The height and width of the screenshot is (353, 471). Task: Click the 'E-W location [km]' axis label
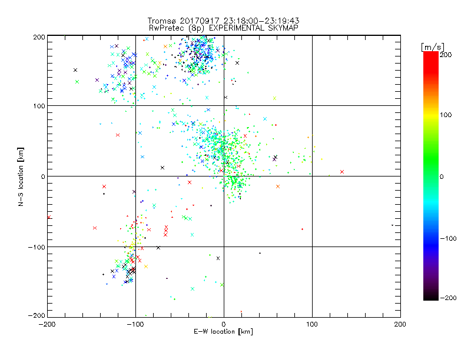[223, 332]
